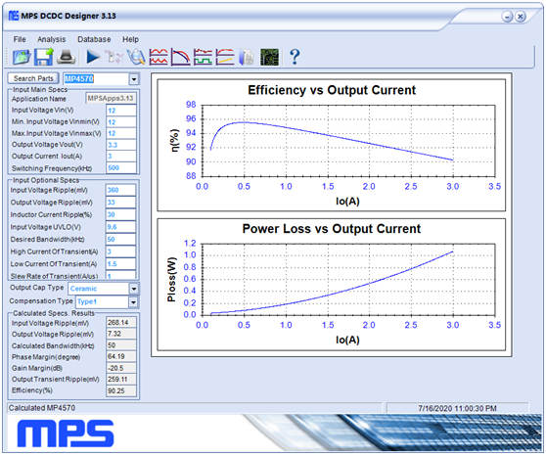Click the Power Loss vs Output Current chart

331,285
